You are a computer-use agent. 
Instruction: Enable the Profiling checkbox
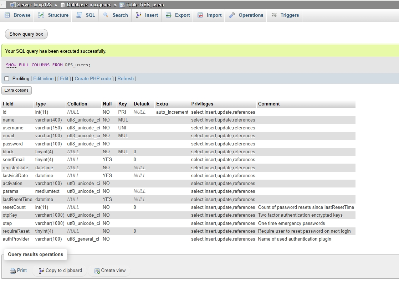click(x=6, y=79)
